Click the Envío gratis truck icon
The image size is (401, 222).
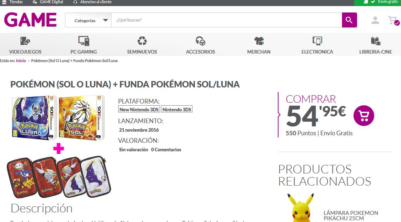pos(366,2)
